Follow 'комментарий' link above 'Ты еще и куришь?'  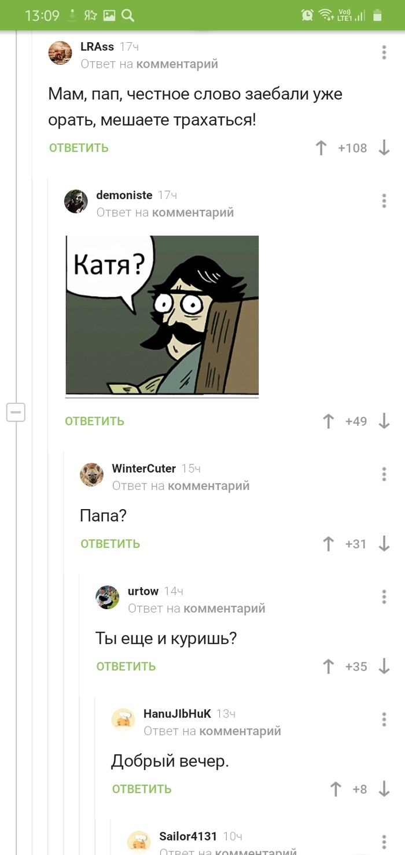(x=224, y=608)
